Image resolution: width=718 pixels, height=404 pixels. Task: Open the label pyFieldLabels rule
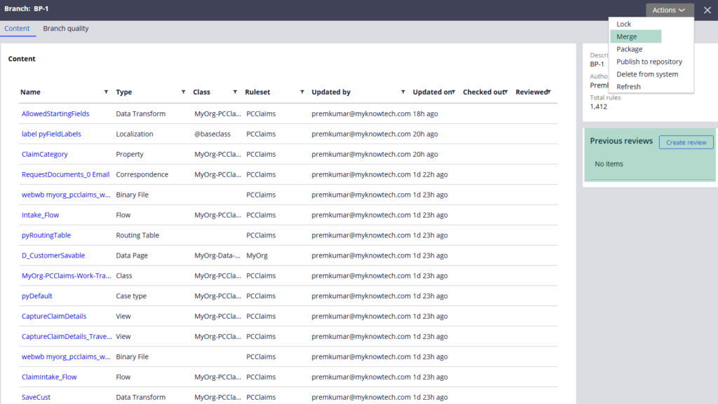coord(51,134)
